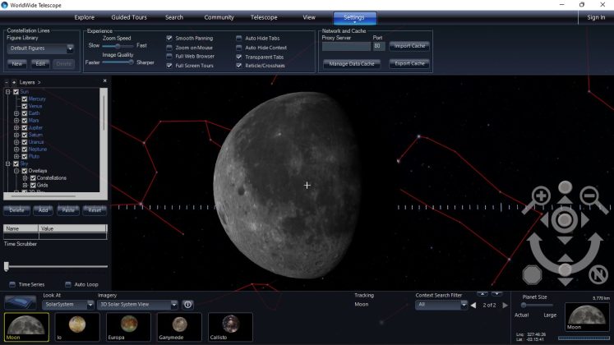614x345 pixels.
Task: Click the pan right arrow control
Action: click(585, 220)
